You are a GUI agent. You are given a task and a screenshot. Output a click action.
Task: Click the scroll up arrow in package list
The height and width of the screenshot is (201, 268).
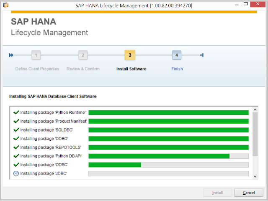(255, 110)
